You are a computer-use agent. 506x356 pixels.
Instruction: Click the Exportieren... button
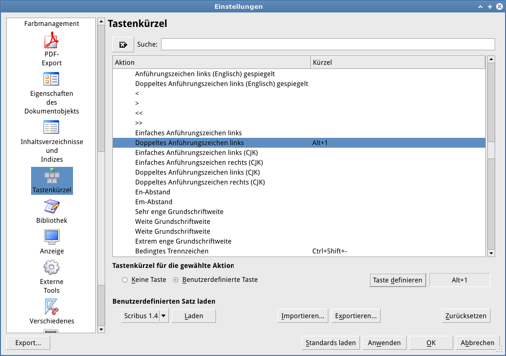356,316
